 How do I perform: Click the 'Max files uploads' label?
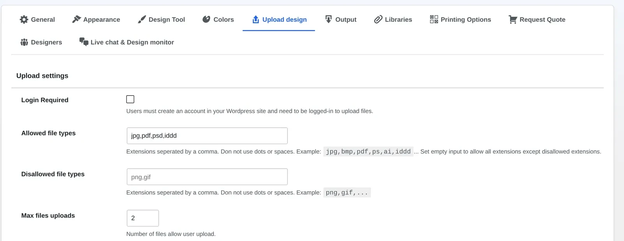pyautogui.click(x=48, y=215)
